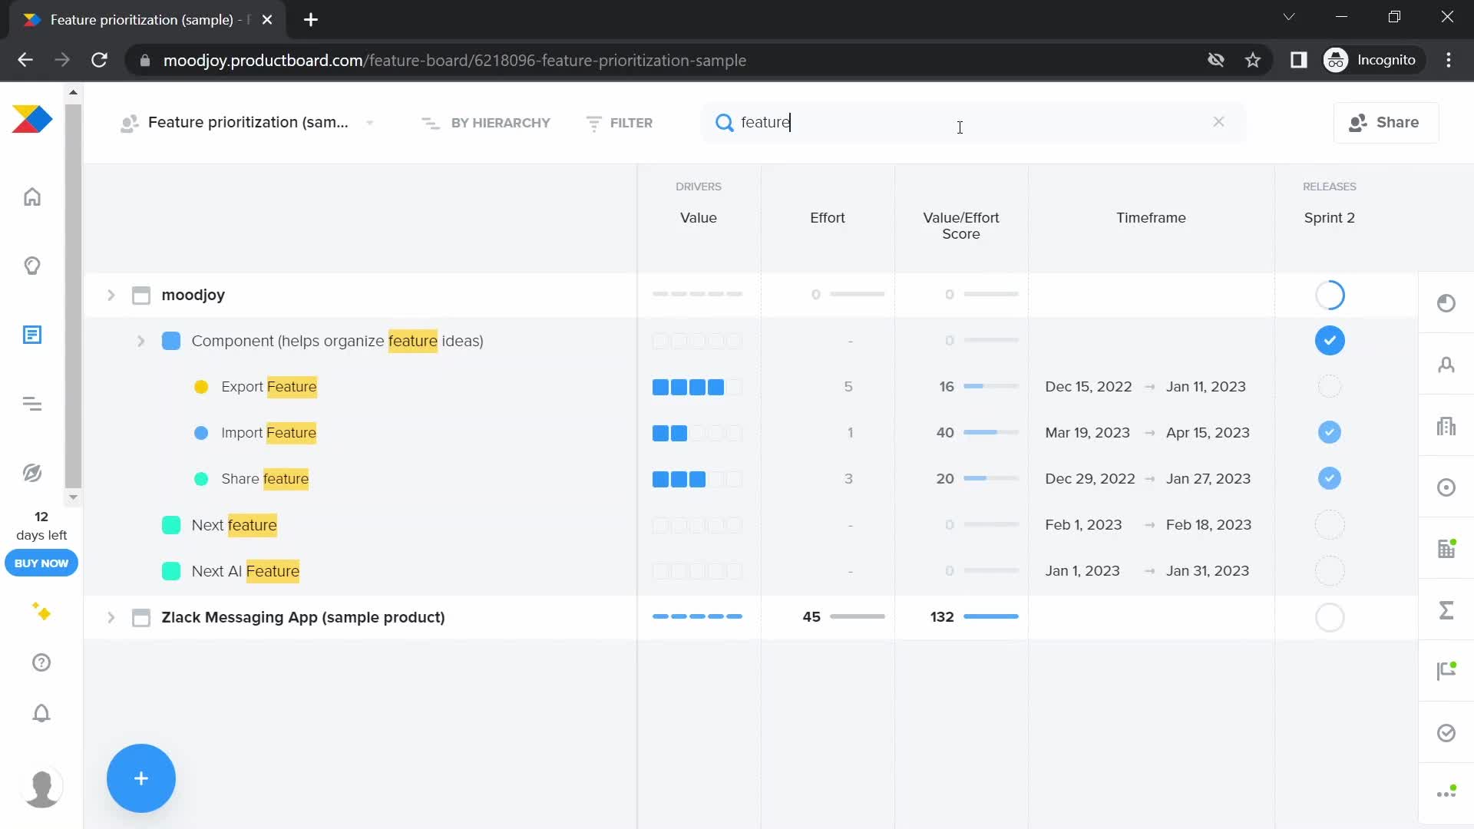Open the companies building icon in right panel
The image size is (1474, 829).
click(1446, 426)
